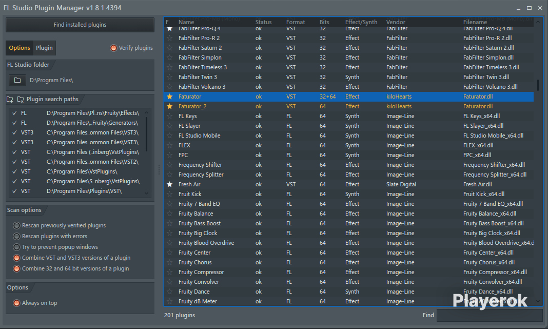Enable Rescan previously verified plugins option
Screen dimensions: 548x329
[16, 225]
